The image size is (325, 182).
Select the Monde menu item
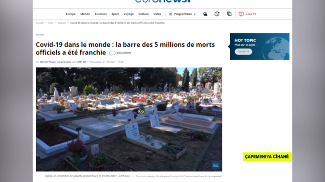(85, 14)
